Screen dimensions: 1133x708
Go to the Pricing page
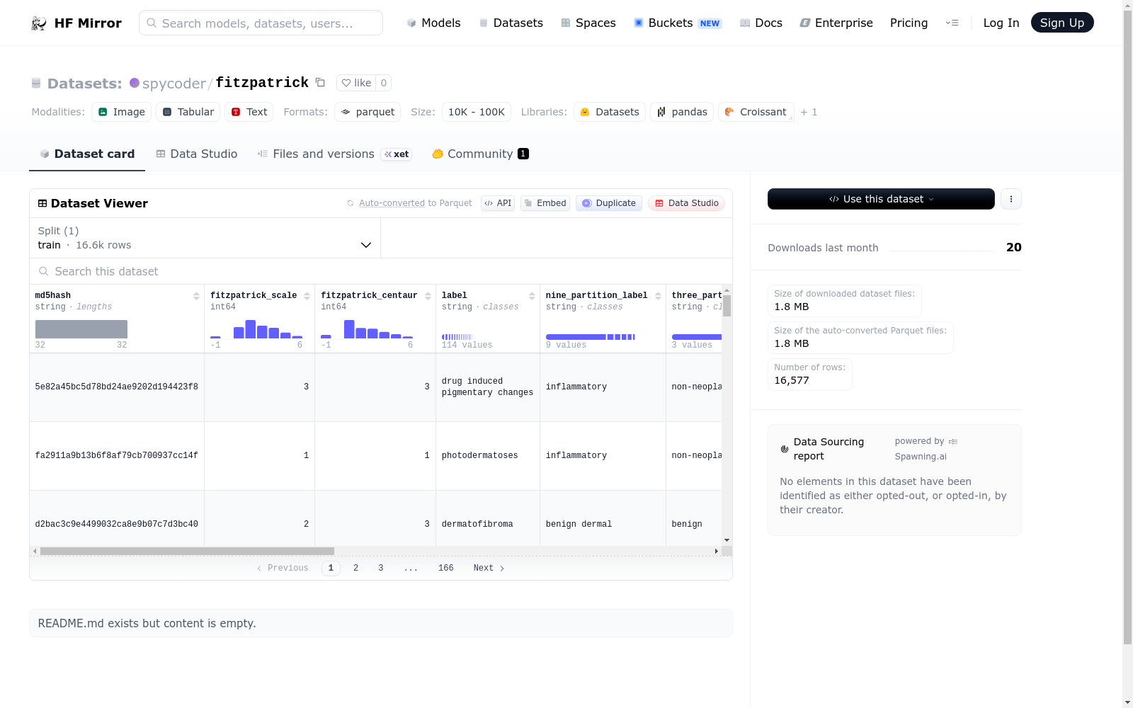click(909, 23)
